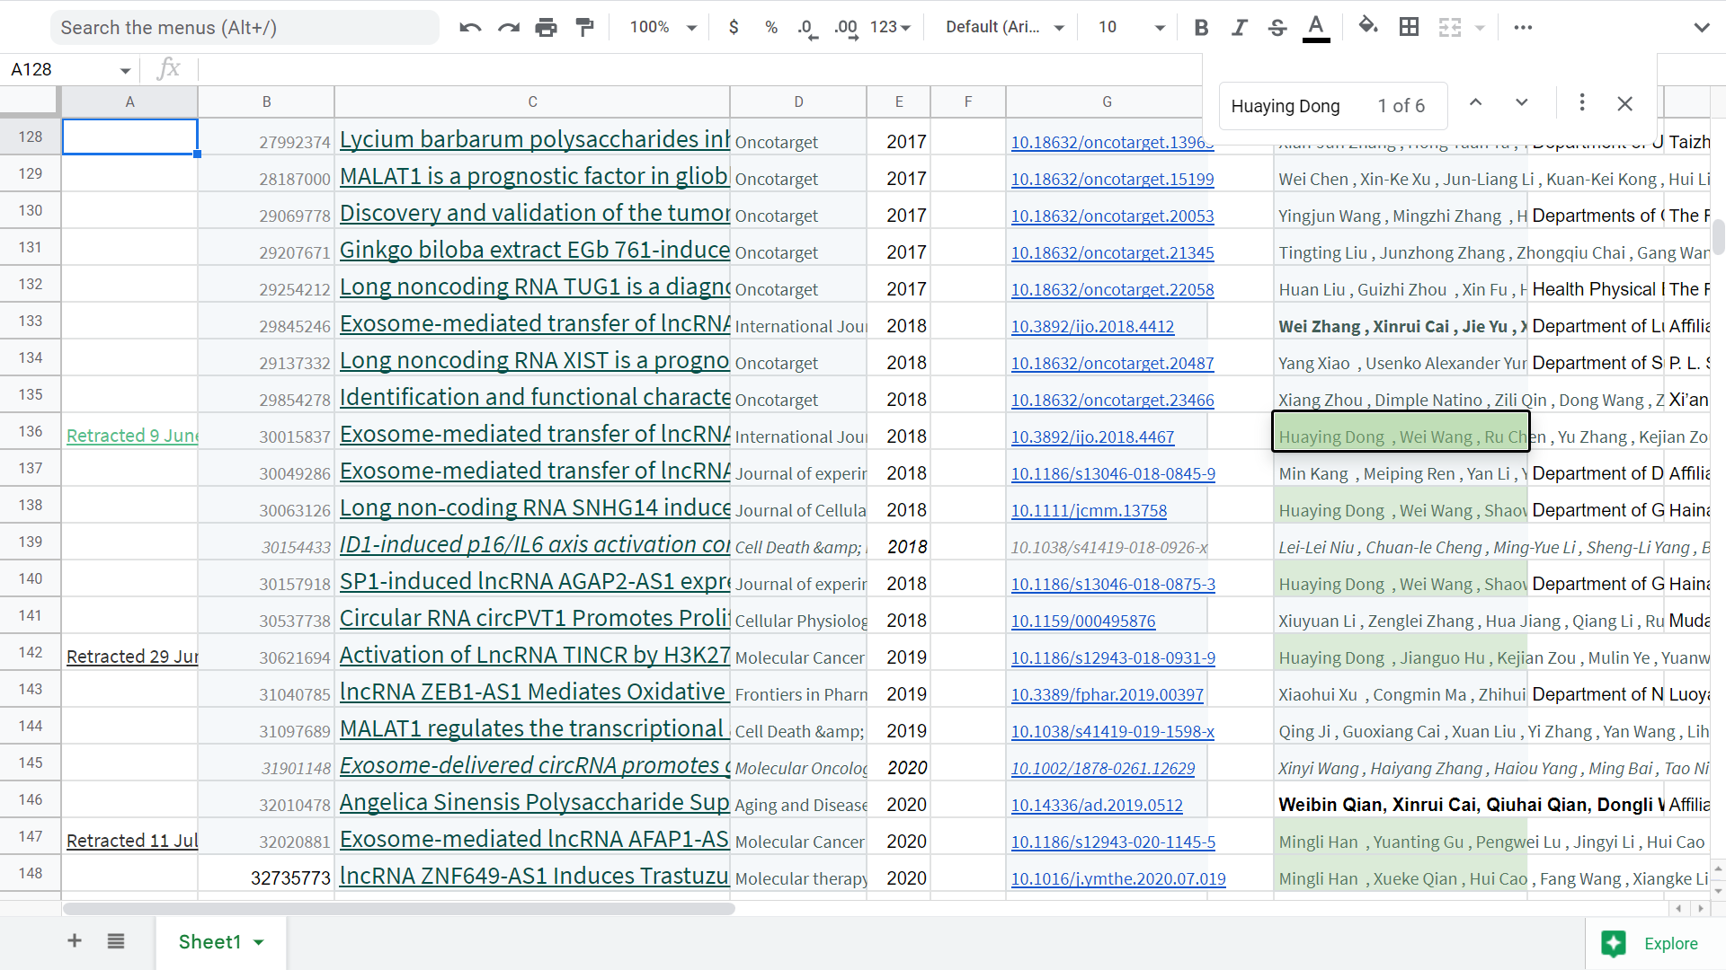This screenshot has height=970, width=1726.
Task: Open the All sheets list icon
Action: coord(116,941)
